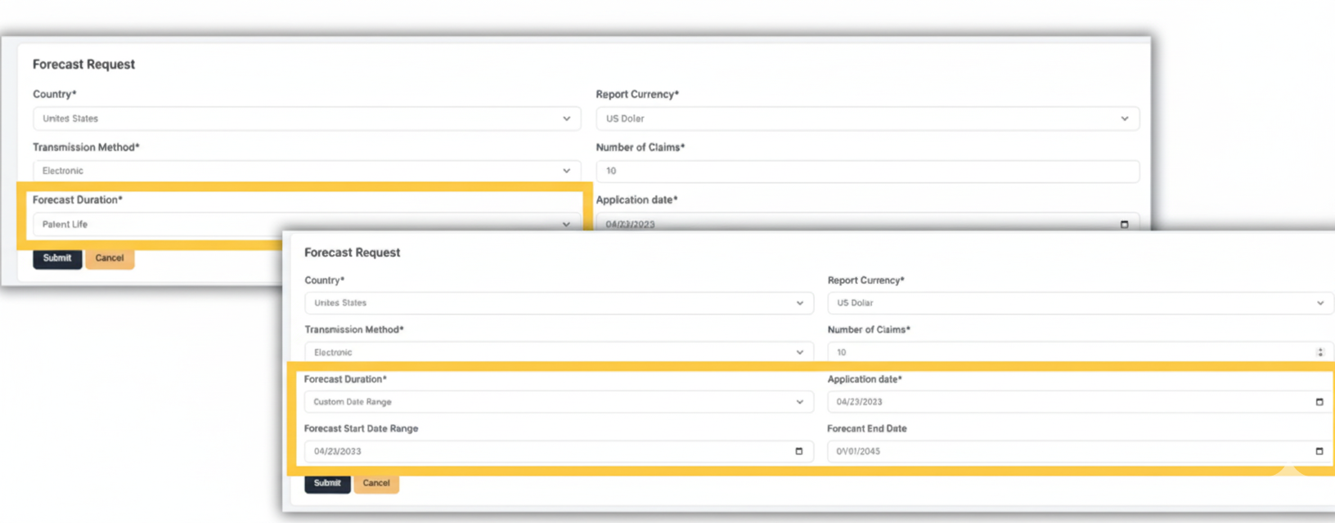Open Transmission Method dropdown in back form
The width and height of the screenshot is (1335, 523).
[566, 171]
